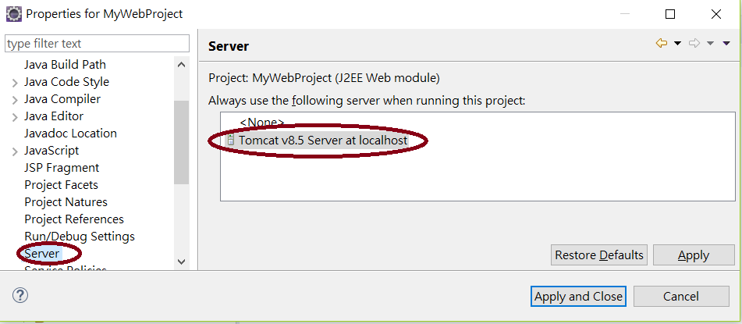Click the Tomcat server icon in list
The image size is (742, 324).
(230, 141)
